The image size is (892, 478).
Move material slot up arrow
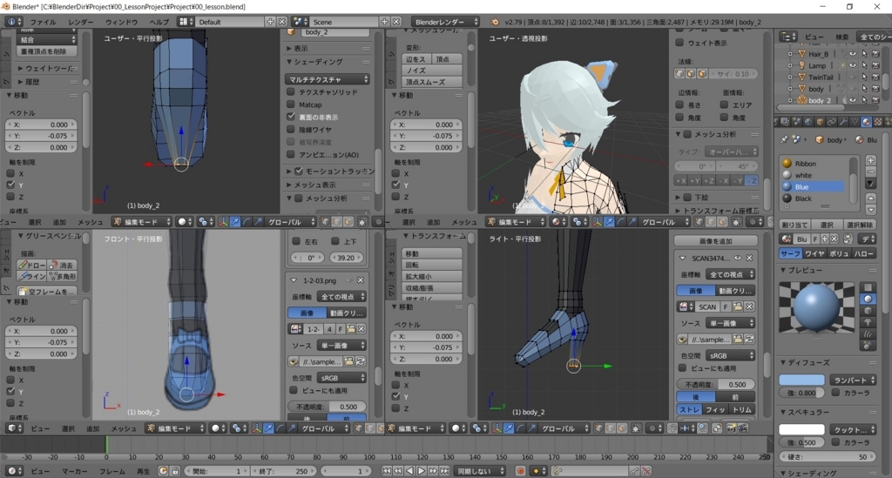pyautogui.click(x=870, y=198)
